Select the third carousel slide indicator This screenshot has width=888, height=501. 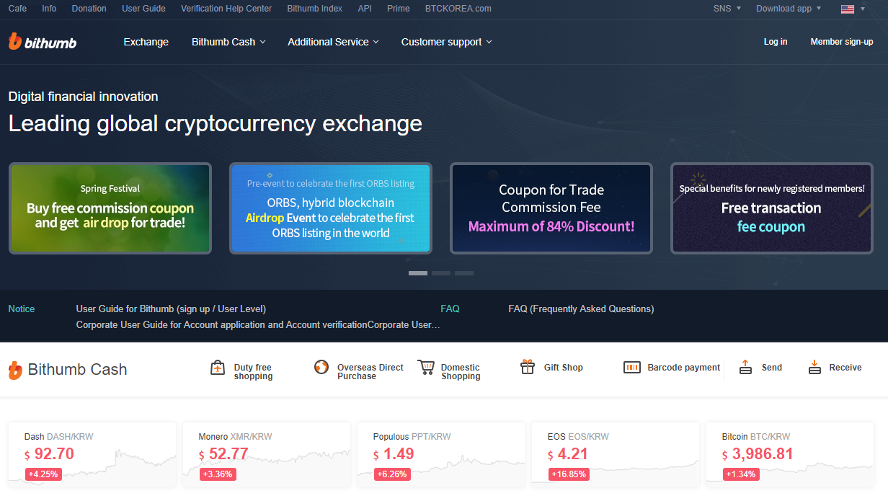(464, 273)
